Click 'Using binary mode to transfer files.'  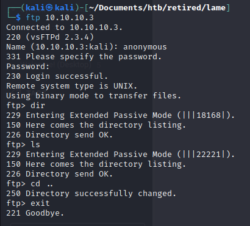click(x=93, y=96)
